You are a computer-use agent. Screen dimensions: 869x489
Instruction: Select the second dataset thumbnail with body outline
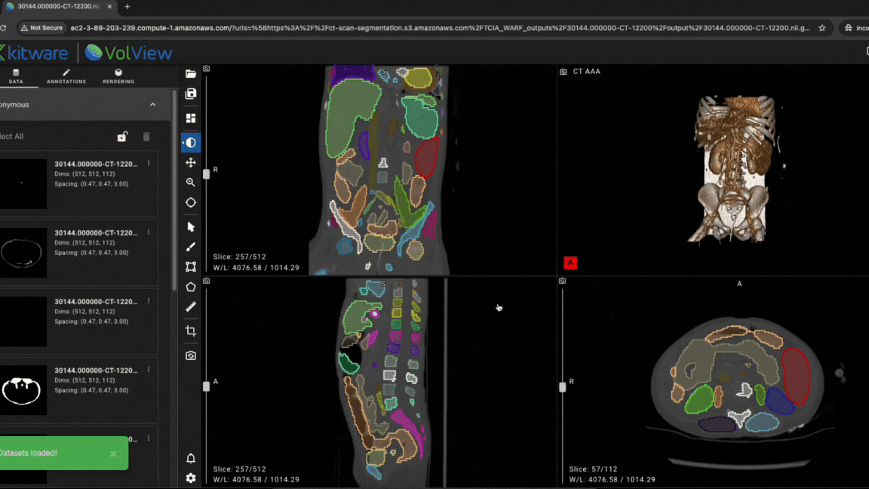click(x=23, y=253)
